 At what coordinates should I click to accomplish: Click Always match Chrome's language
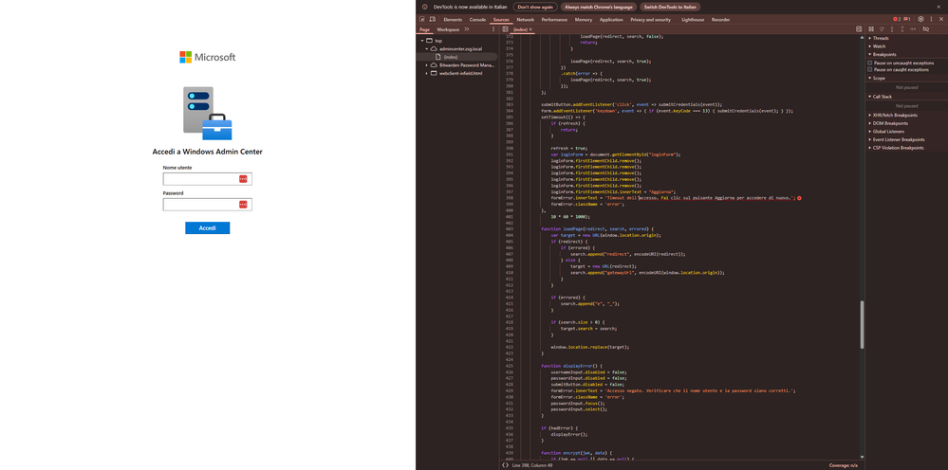coord(599,7)
